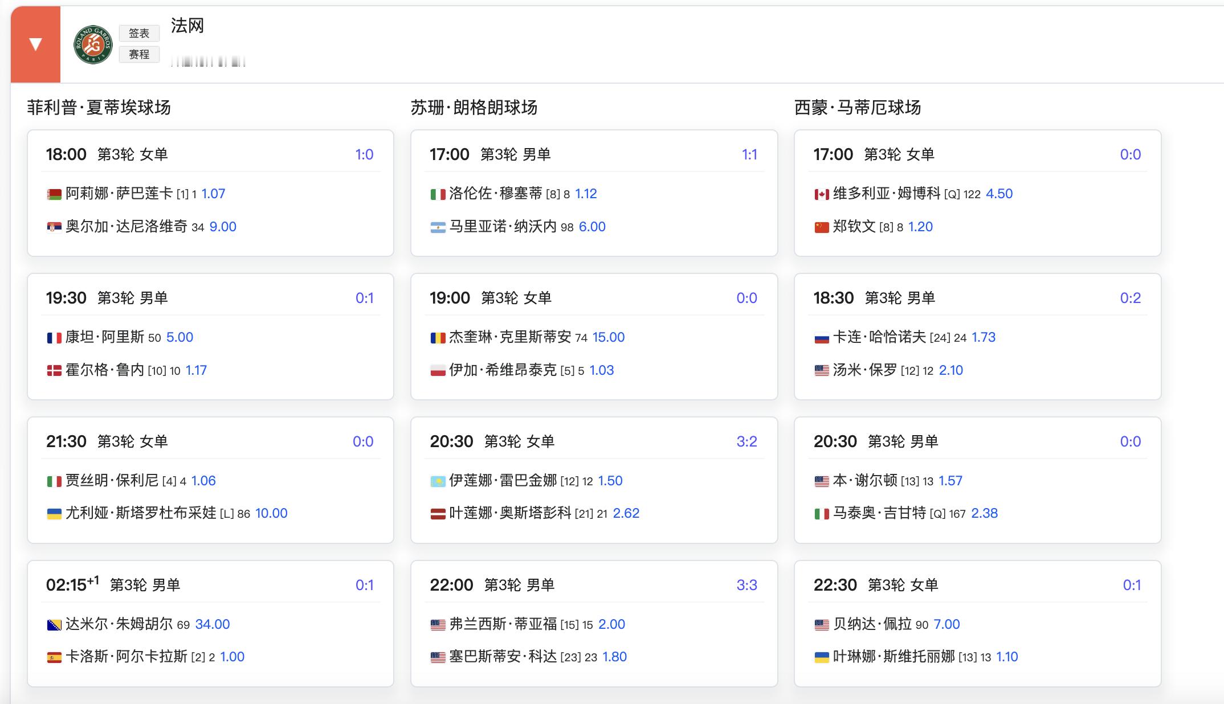Select odds 5.00 for 康坦·阿里斯
Viewport: 1224px width, 704px height.
pyautogui.click(x=179, y=337)
